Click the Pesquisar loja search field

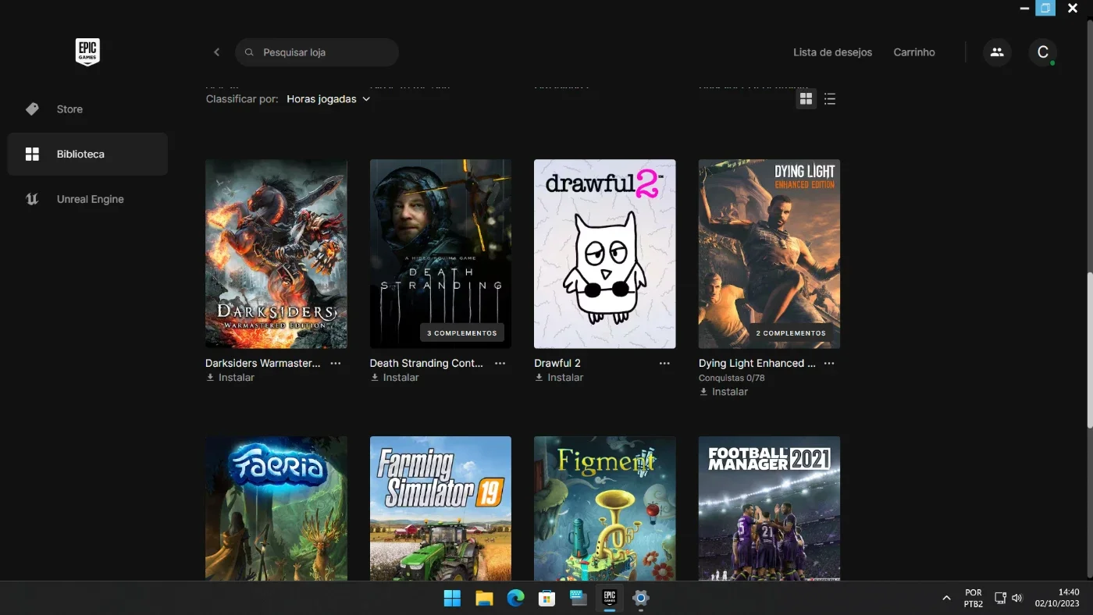(317, 52)
